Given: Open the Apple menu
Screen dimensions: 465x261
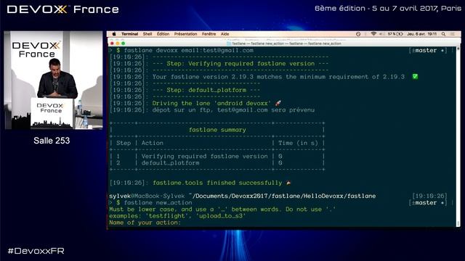Looking at the screenshot, I should (114, 34).
